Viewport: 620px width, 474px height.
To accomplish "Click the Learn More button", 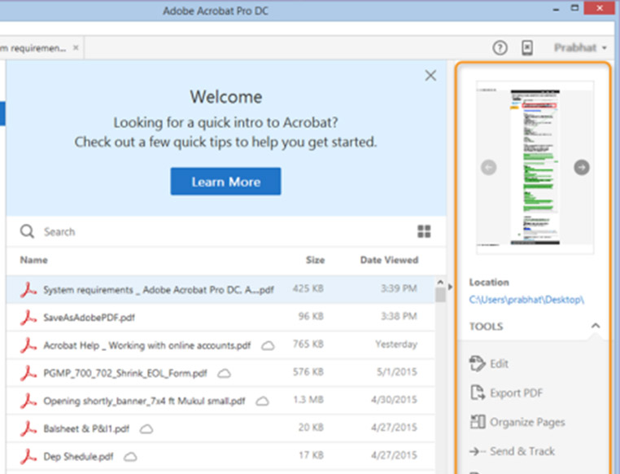I will coord(225,182).
